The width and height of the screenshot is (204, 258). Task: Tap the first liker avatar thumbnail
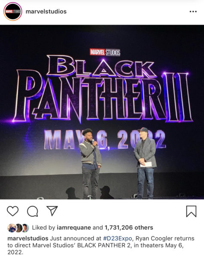coord(12,228)
